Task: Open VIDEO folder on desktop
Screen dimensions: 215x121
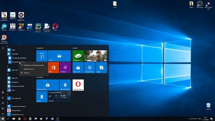Action: point(191,4)
